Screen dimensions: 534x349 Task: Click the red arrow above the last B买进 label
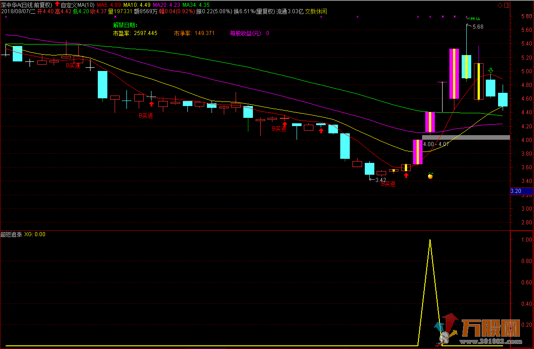(x=406, y=175)
